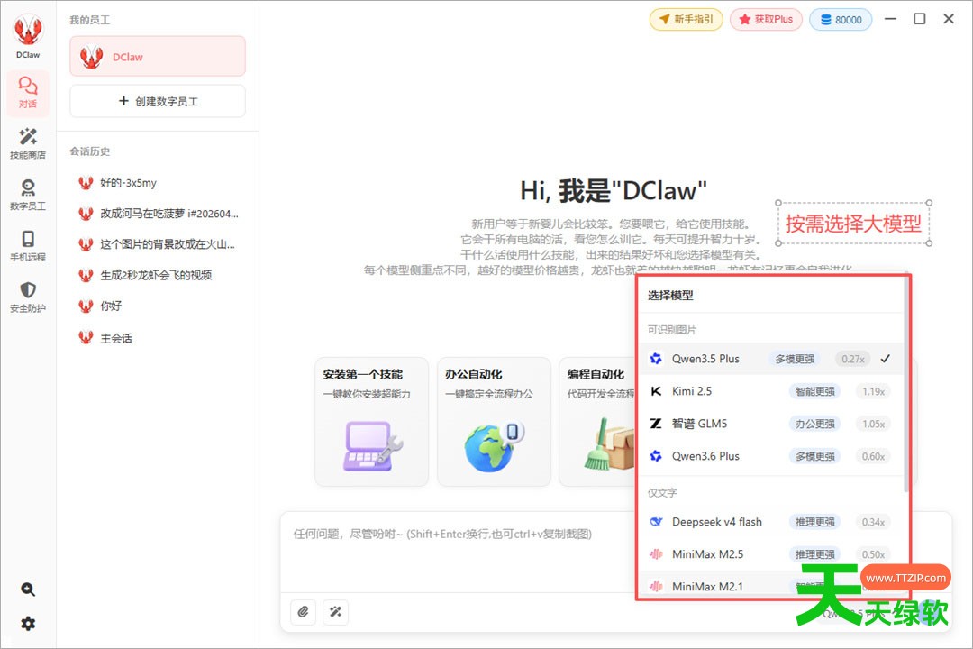Click the 推理更强 tag on Deepseek v4 flash
This screenshot has height=649, width=973.
pos(814,522)
